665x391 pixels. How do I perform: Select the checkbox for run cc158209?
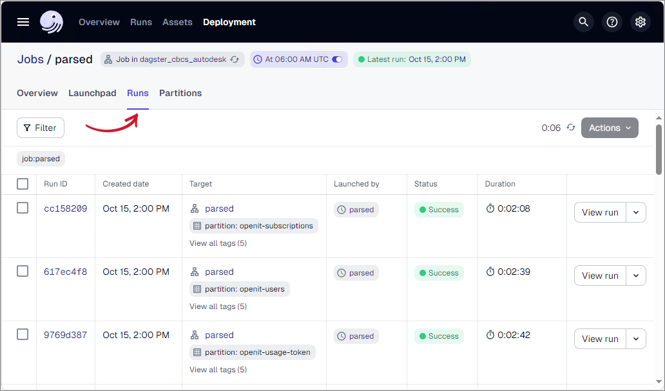pos(23,208)
